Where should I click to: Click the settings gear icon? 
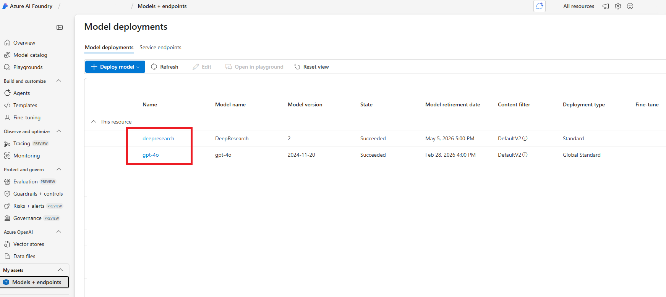click(x=618, y=6)
